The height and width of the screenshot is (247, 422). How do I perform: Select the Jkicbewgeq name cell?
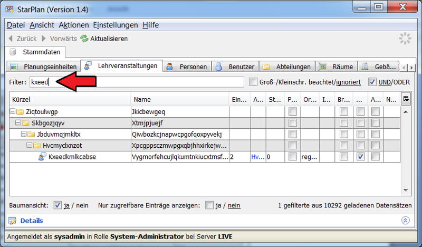point(180,112)
